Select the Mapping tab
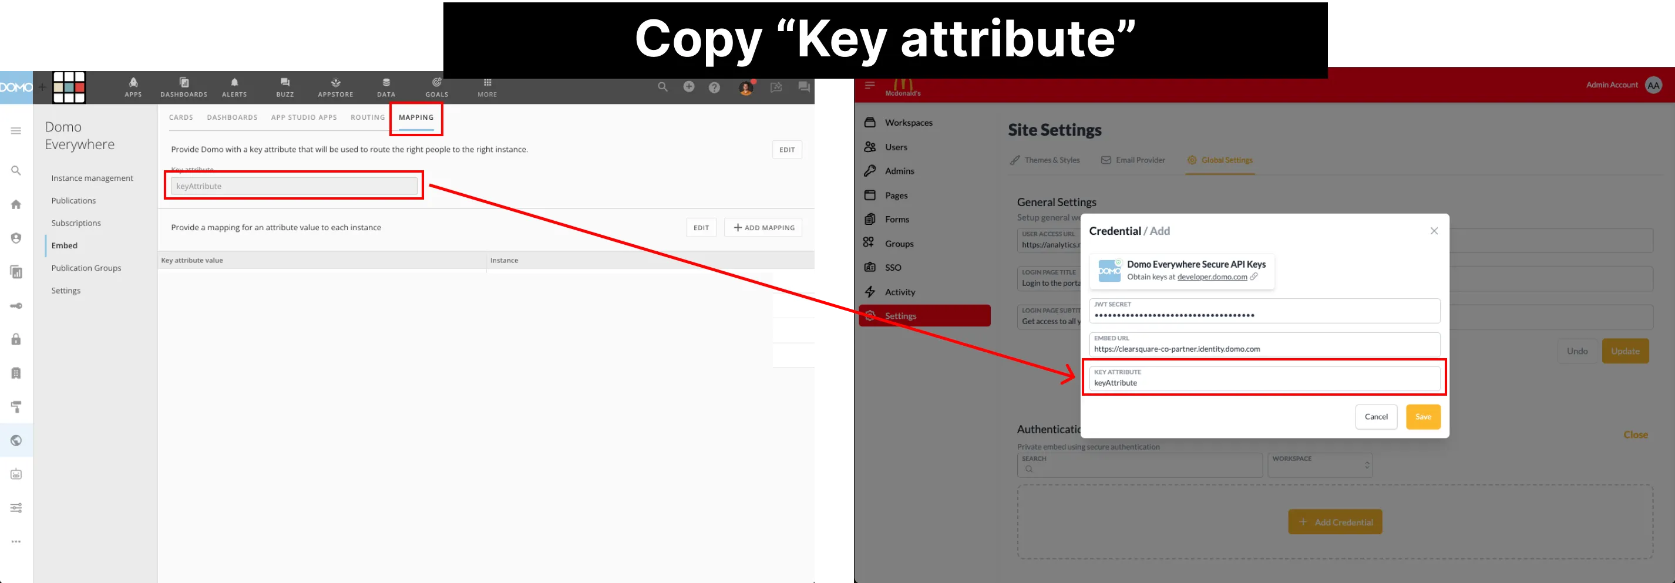1675x583 pixels. [x=416, y=117]
